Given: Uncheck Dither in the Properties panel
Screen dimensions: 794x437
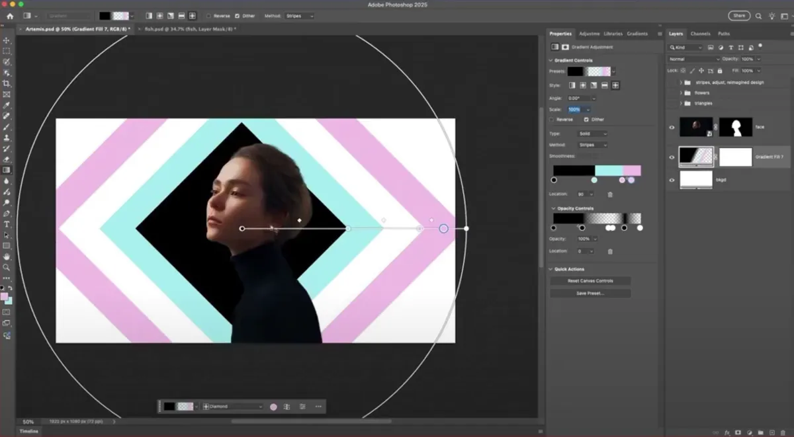Looking at the screenshot, I should coord(585,119).
